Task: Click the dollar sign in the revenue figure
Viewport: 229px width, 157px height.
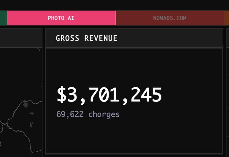Action: point(62,95)
